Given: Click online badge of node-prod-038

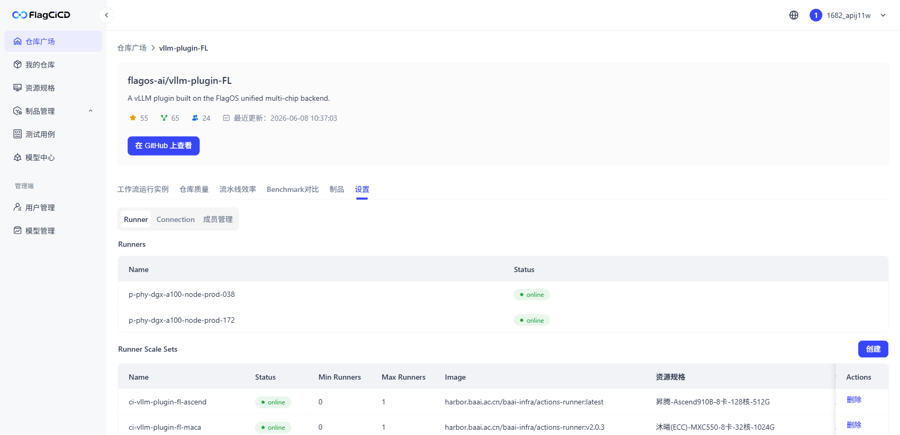Looking at the screenshot, I should [531, 295].
